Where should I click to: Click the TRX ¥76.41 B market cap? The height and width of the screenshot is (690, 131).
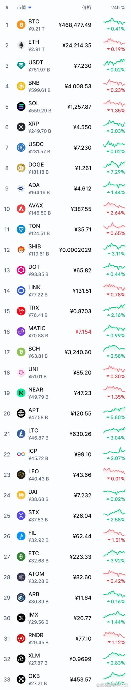(x=38, y=315)
